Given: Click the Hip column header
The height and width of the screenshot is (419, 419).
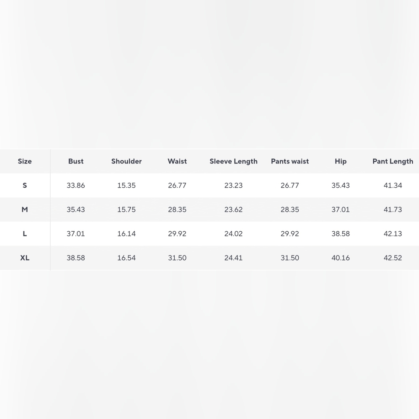Looking at the screenshot, I should [x=340, y=161].
